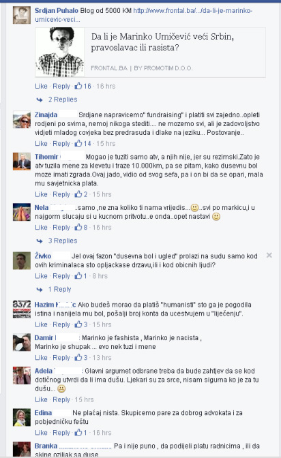Dismiss Živko's comment with the X icon
Screen dimensions: 281x458
tap(269, 256)
